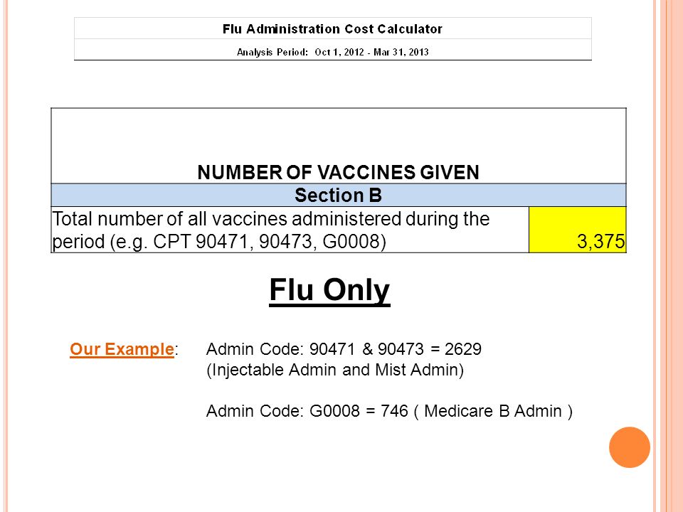Screen dimensions: 683x512
Task: Click the Flu Administration Cost Calculator title
Action: (x=332, y=29)
